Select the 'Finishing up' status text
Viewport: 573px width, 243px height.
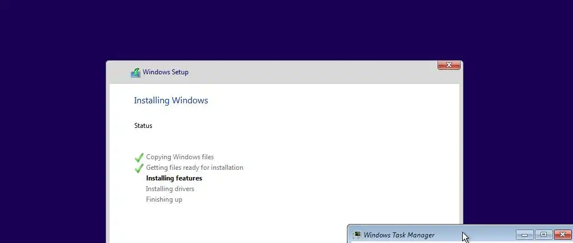pyautogui.click(x=164, y=199)
